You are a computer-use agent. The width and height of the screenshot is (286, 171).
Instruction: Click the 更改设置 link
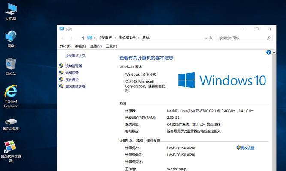247,148
